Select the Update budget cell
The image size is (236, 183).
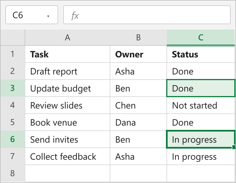click(68, 88)
